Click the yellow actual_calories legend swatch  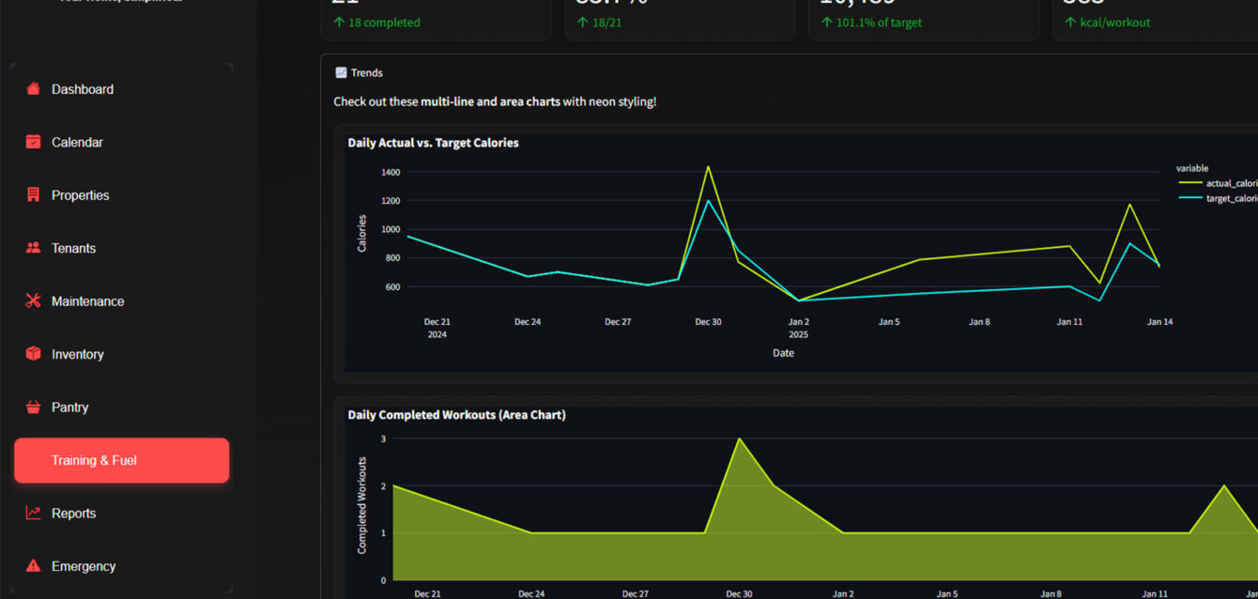tap(1189, 183)
